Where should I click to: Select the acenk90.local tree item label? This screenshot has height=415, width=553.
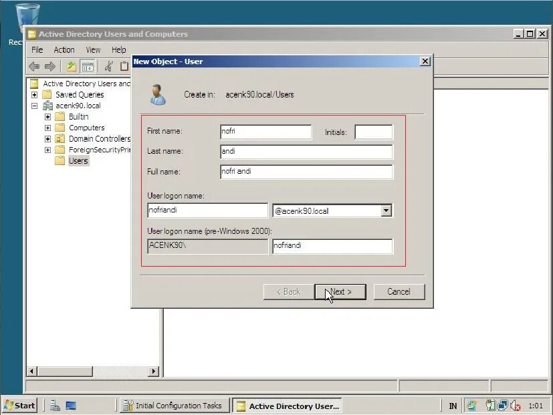pyautogui.click(x=78, y=106)
